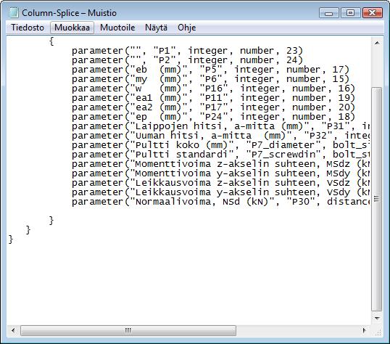
Task: Click the "ea1 (mm)" parameter line
Action: 213,98
